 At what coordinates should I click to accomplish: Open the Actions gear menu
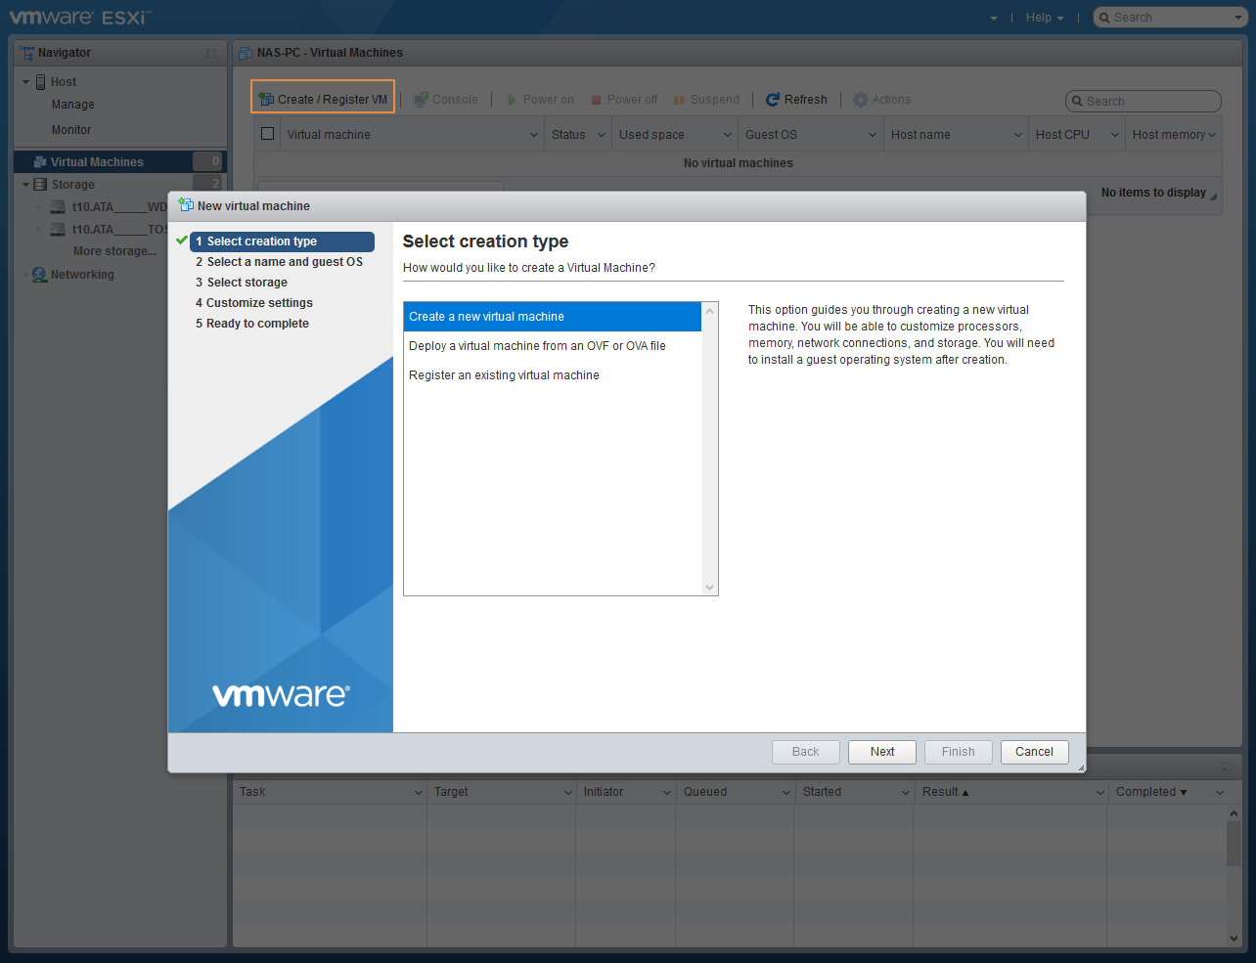tap(881, 100)
